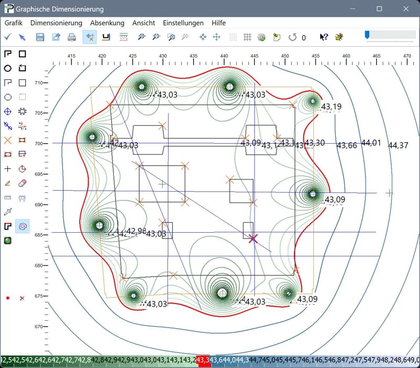Viewport: 420px width, 368px height.
Task: Click the printer icon in toolbar
Action: pos(72,37)
